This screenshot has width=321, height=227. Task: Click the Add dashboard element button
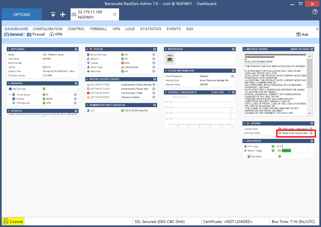tap(302, 34)
